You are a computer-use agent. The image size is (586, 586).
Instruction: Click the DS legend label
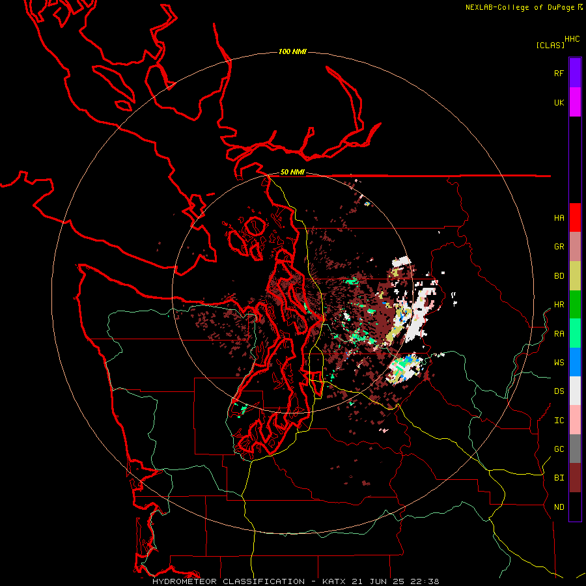[x=559, y=391]
